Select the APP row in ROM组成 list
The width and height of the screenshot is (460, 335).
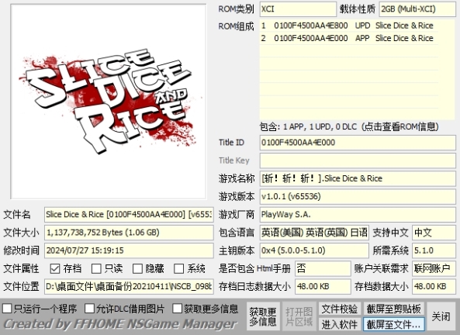click(348, 38)
